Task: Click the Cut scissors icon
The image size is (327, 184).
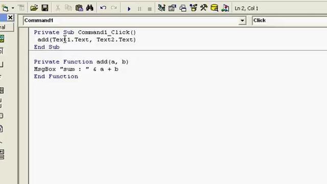Action: [58, 8]
